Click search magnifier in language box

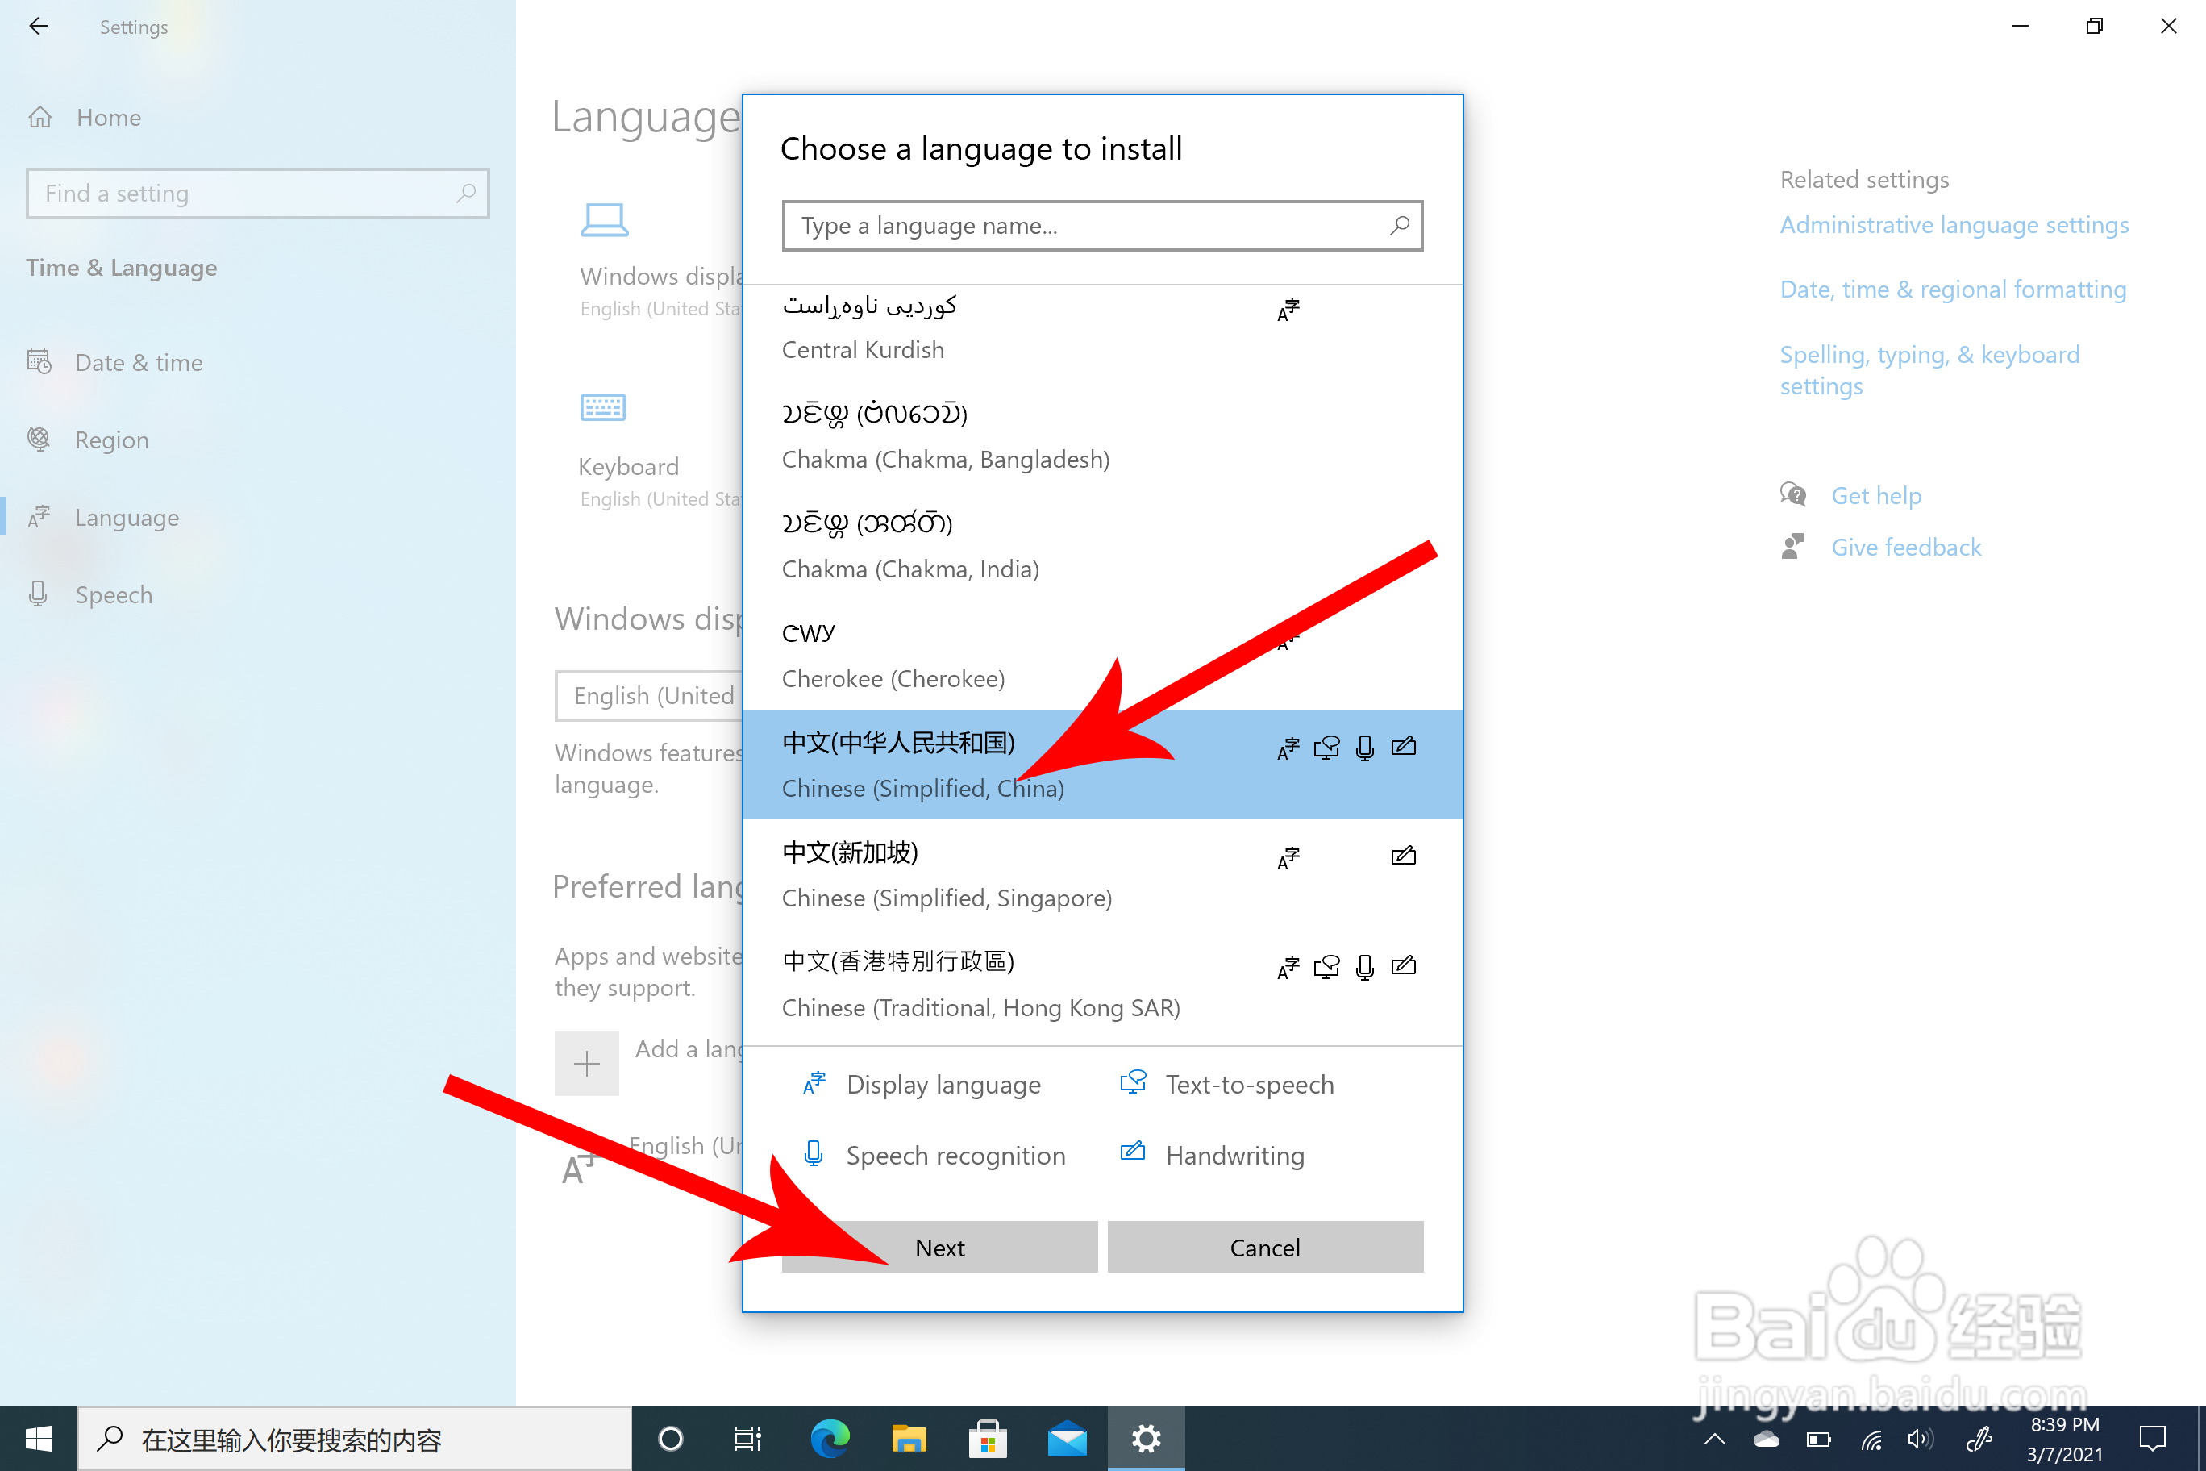(x=1398, y=225)
